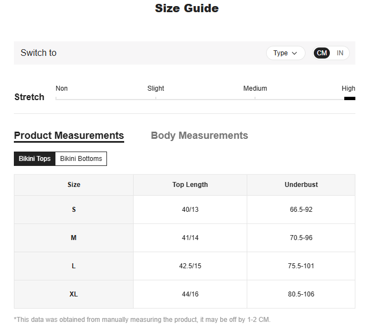Click the 42.5/15 top length value
This screenshot has height=328, width=372.
[190, 266]
